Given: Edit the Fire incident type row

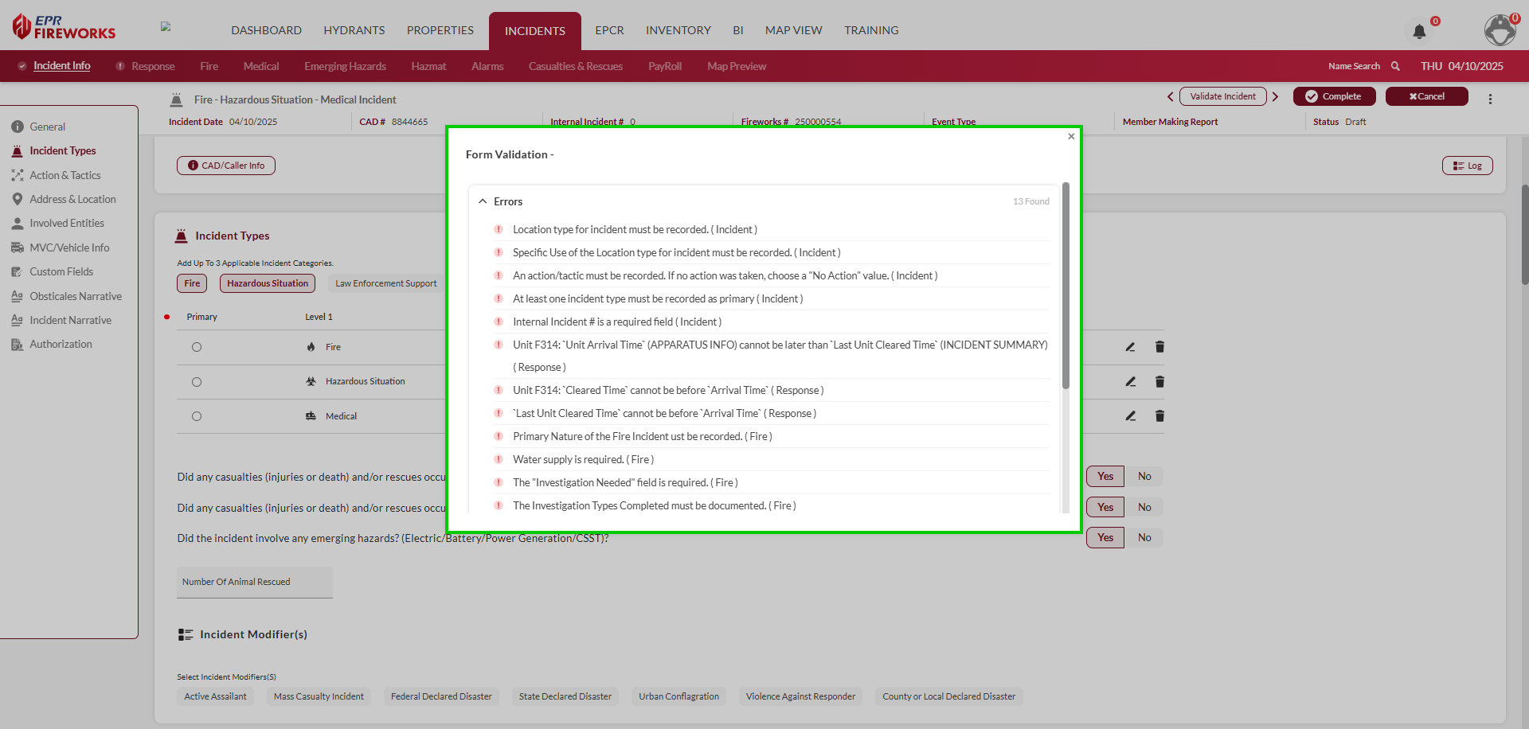Looking at the screenshot, I should pos(1130,347).
